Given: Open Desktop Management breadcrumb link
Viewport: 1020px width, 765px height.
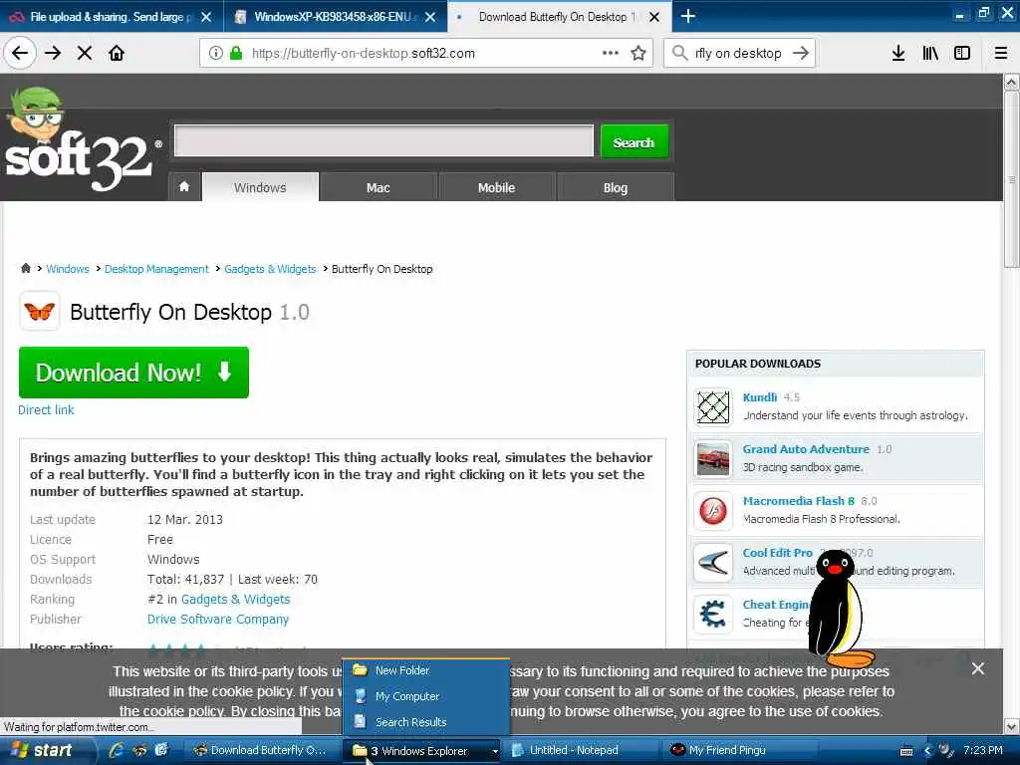Looking at the screenshot, I should tap(156, 269).
